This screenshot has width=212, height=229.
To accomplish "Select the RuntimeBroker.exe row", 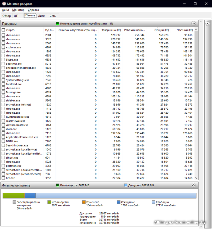I will 98,117.
